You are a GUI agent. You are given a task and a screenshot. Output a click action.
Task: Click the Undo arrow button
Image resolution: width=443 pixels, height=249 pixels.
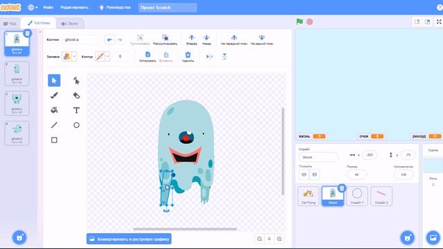pos(109,40)
